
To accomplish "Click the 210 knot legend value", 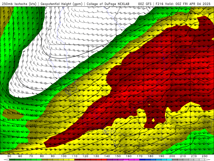I will coord(183,156).
